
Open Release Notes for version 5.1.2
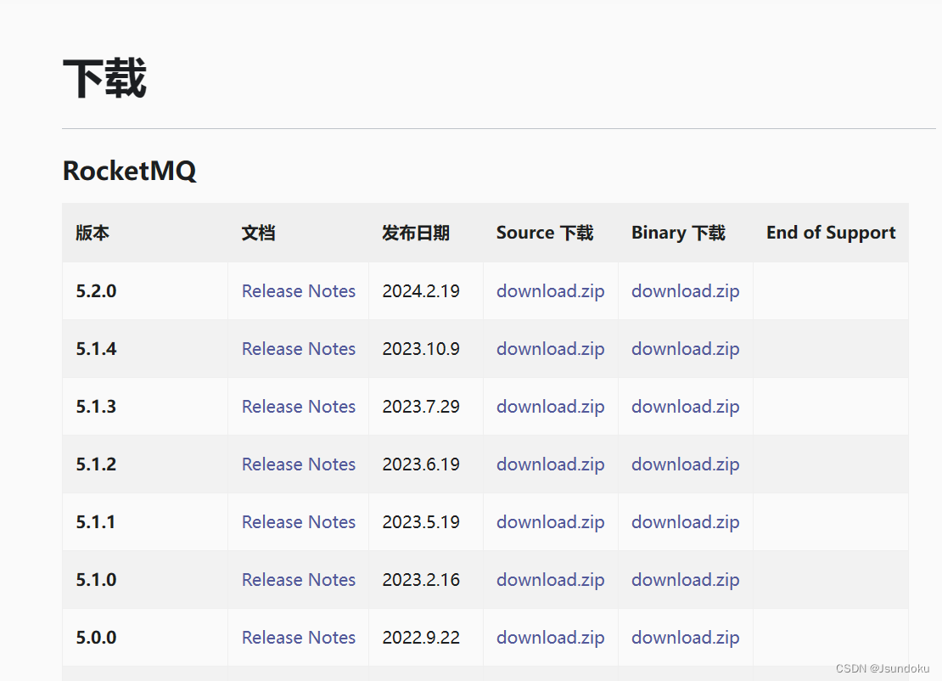click(299, 464)
